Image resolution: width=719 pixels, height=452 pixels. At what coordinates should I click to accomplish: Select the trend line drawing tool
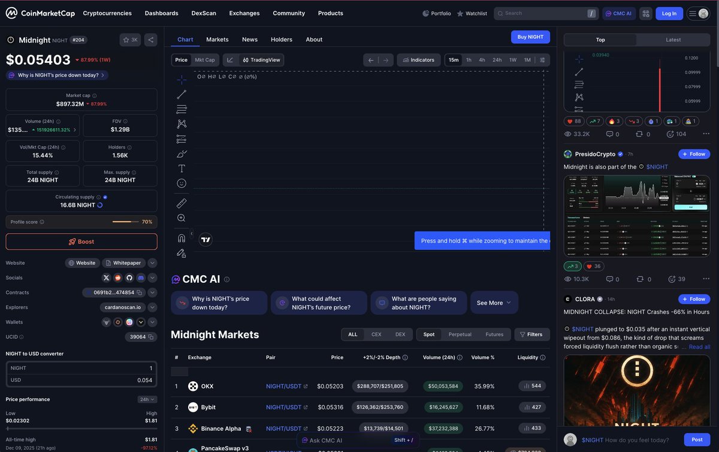click(x=181, y=94)
